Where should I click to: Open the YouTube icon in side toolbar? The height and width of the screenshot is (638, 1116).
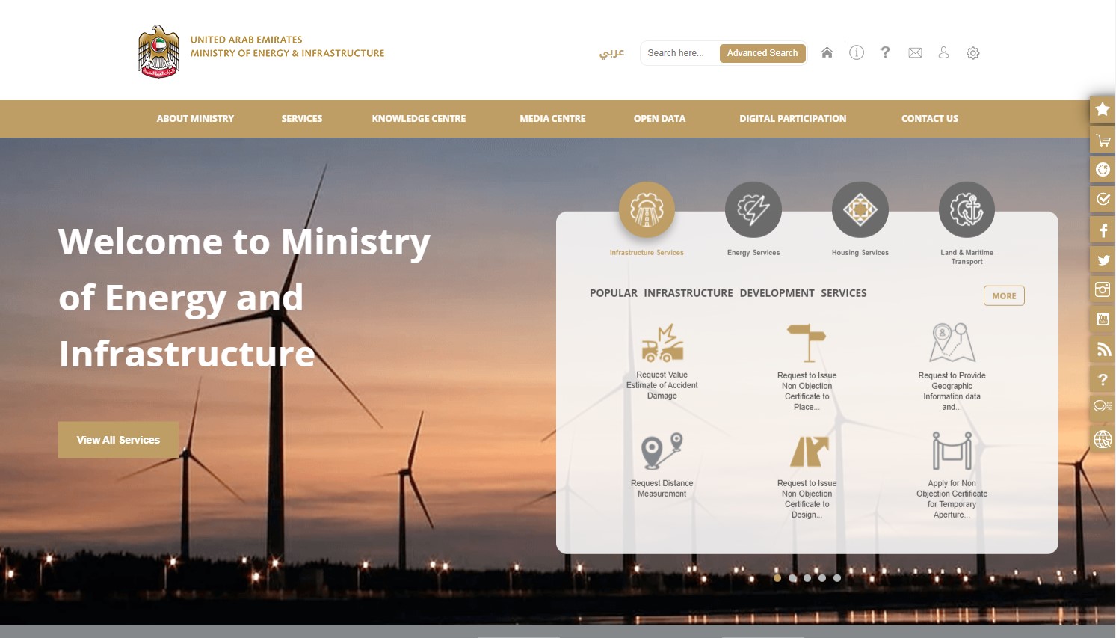tap(1103, 319)
